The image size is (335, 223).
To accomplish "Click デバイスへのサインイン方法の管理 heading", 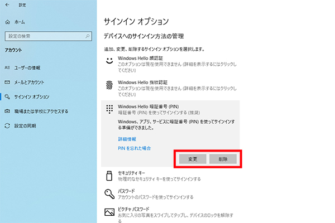I will (x=144, y=36).
